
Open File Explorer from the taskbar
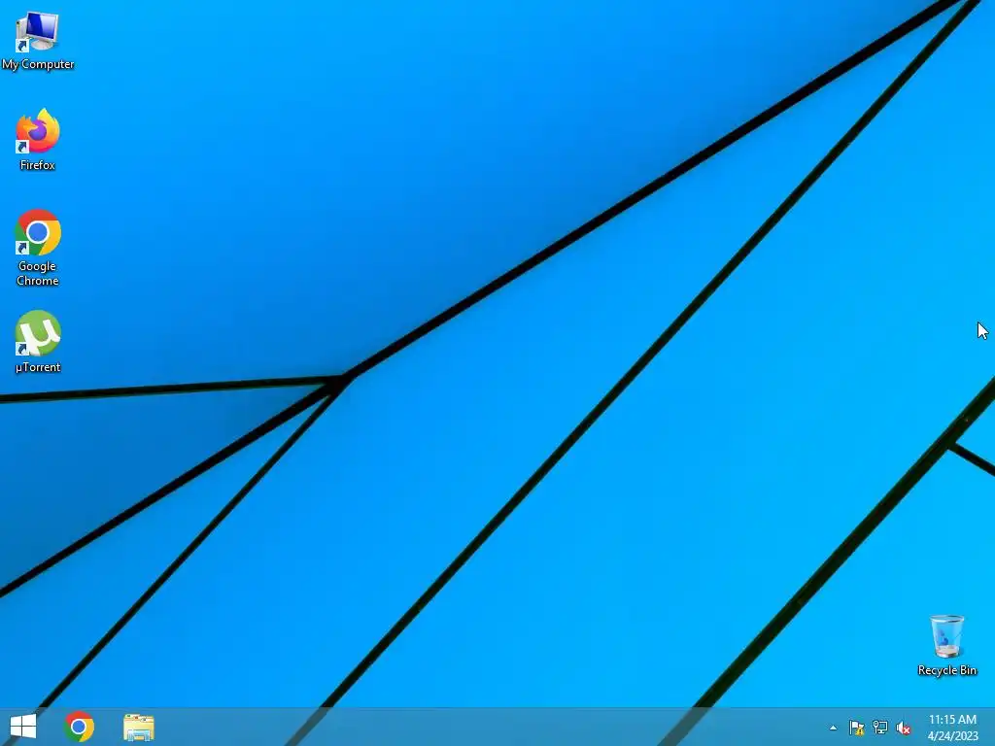click(139, 728)
